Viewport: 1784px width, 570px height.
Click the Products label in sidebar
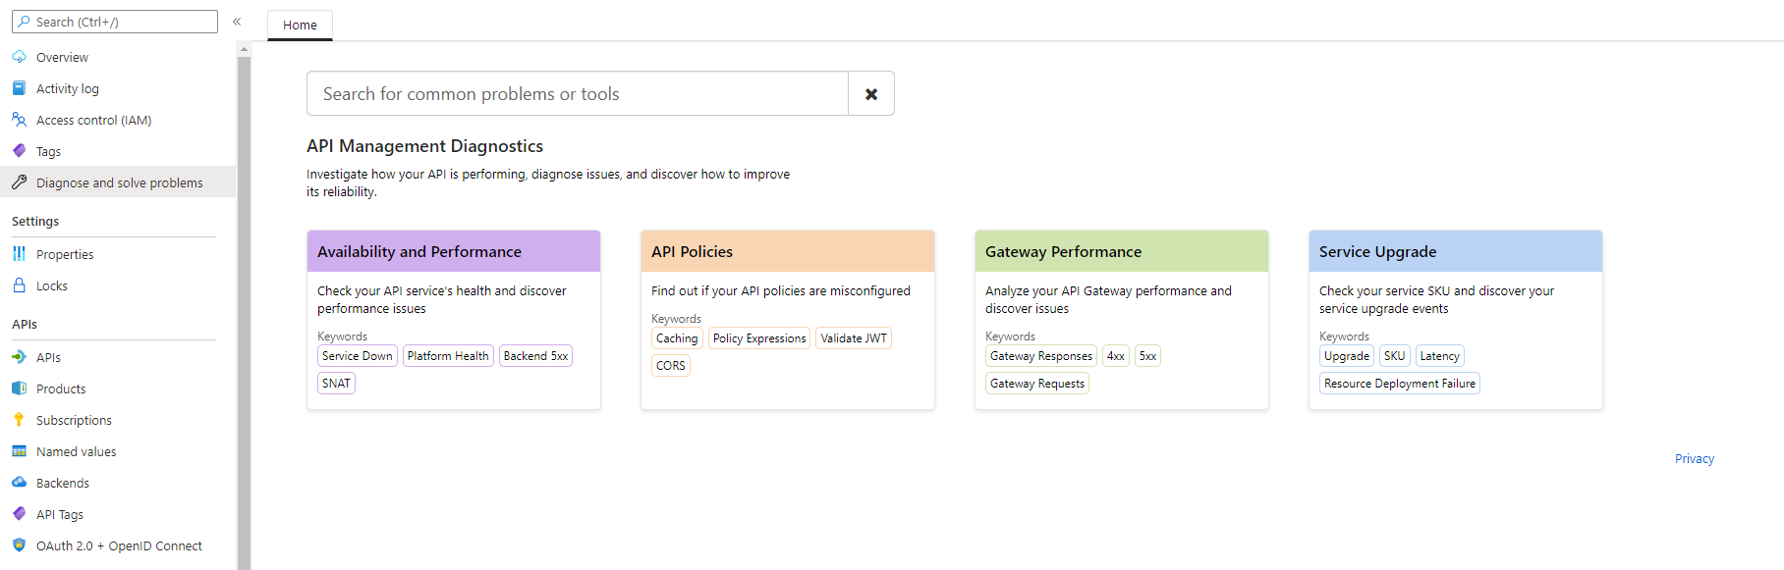tap(61, 389)
